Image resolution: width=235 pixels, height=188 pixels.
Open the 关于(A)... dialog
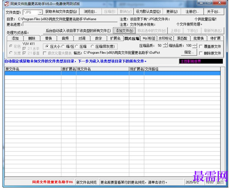214,12
